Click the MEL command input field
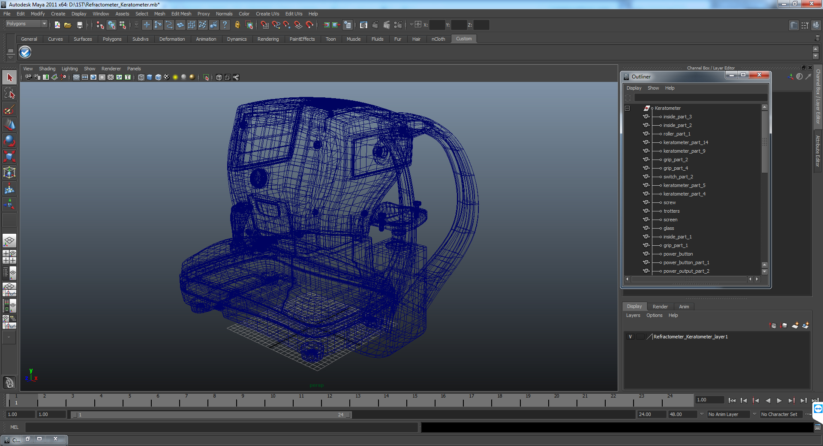The image size is (823, 446). click(222, 427)
